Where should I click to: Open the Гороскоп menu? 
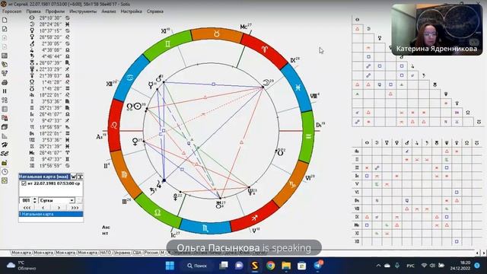coord(12,11)
